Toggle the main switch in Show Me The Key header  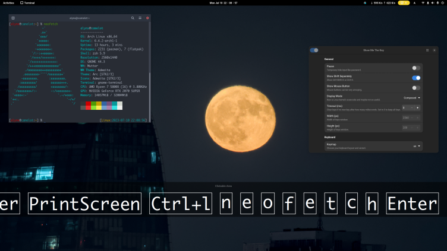pyautogui.click(x=314, y=50)
